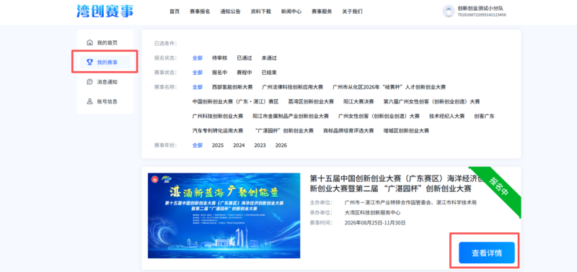Viewport: 577px width, 272px height.
Task: Filter competitions by year 2026
Action: click(x=281, y=145)
